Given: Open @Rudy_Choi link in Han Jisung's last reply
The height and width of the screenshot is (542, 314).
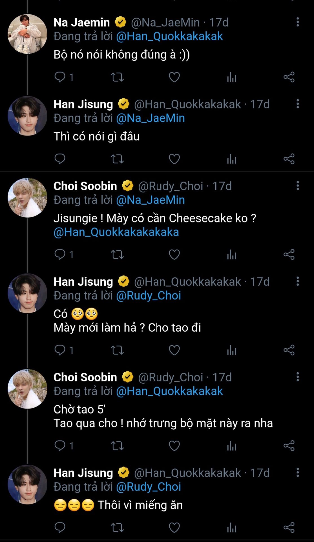Looking at the screenshot, I should pos(149,487).
